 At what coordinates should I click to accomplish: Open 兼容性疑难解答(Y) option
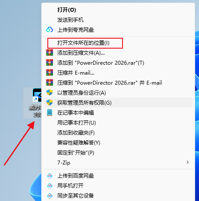pyautogui.click(x=118, y=143)
